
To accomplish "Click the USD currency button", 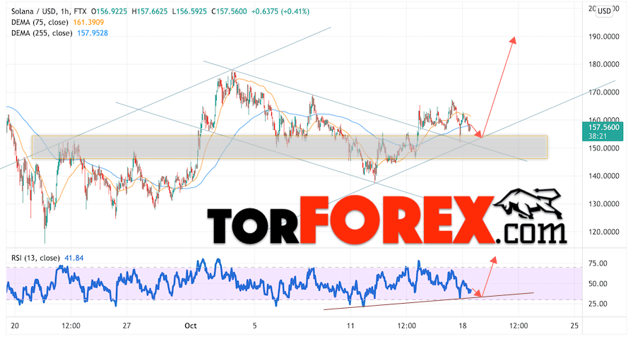I will click(x=604, y=11).
